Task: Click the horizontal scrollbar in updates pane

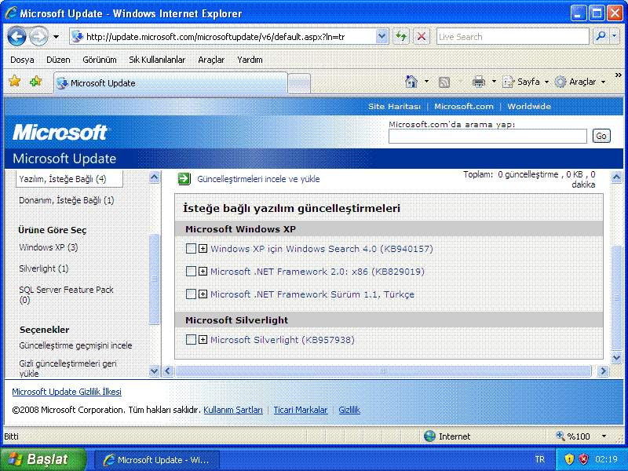Action: pyautogui.click(x=383, y=371)
